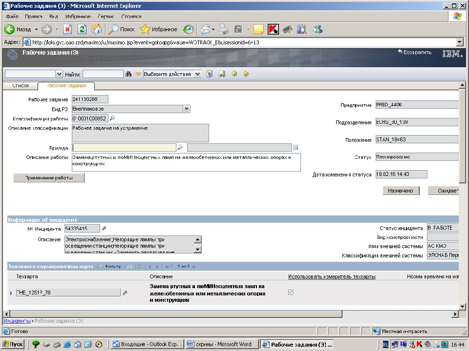Screen dimensions: 469x351
Task: Click the IE Back arrow icon
Action: tap(9, 29)
